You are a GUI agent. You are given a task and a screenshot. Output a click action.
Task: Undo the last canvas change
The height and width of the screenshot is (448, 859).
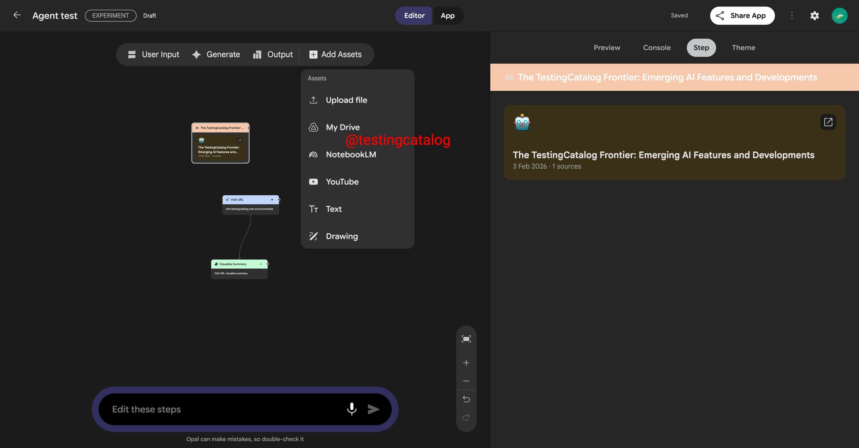[x=466, y=399]
